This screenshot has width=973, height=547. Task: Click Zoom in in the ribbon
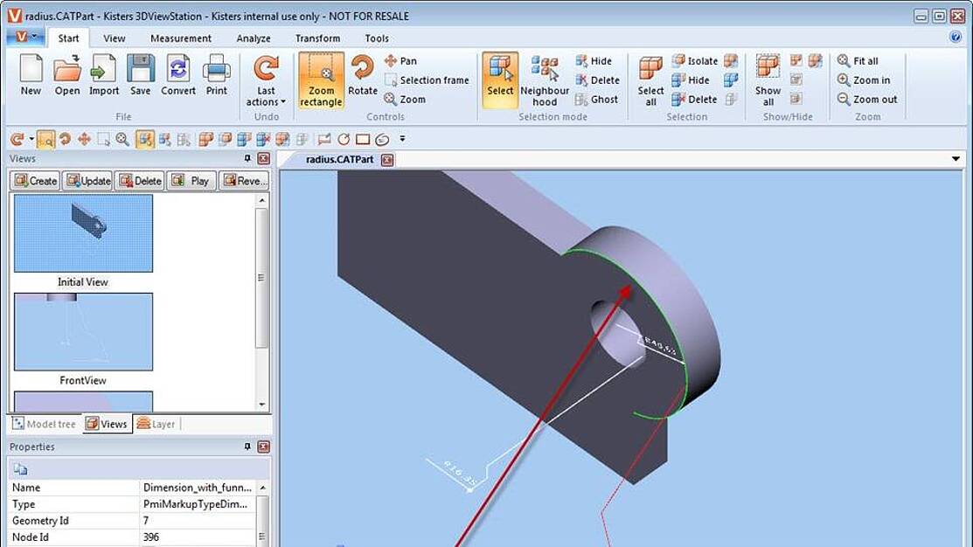863,80
